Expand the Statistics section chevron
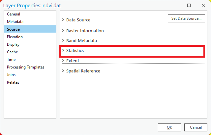211x135 pixels. pyautogui.click(x=63, y=51)
